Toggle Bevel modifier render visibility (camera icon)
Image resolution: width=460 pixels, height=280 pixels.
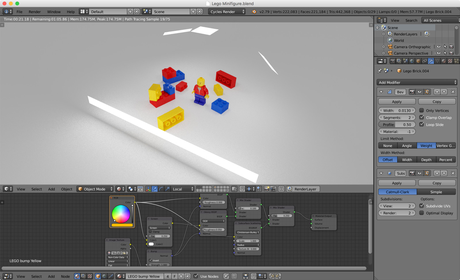click(x=412, y=92)
